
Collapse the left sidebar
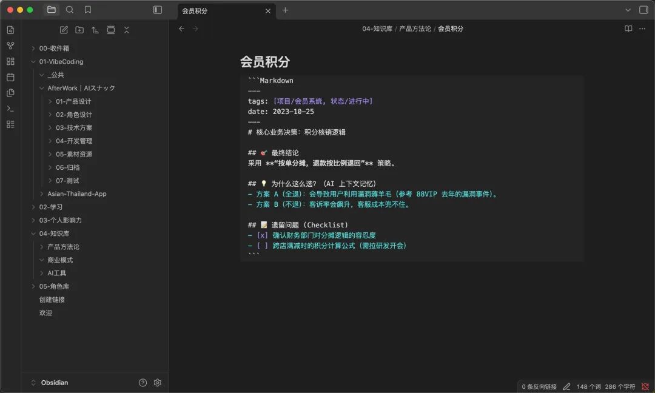pyautogui.click(x=158, y=10)
